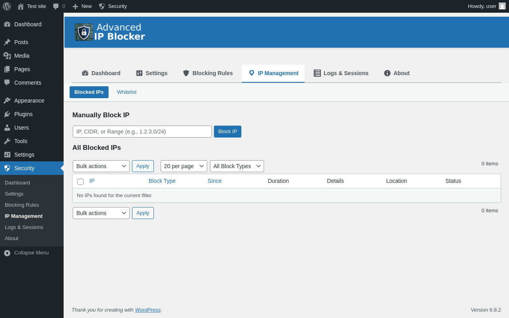Click the Security shield in top admin bar
Image resolution: width=509 pixels, height=318 pixels.
click(102, 6)
